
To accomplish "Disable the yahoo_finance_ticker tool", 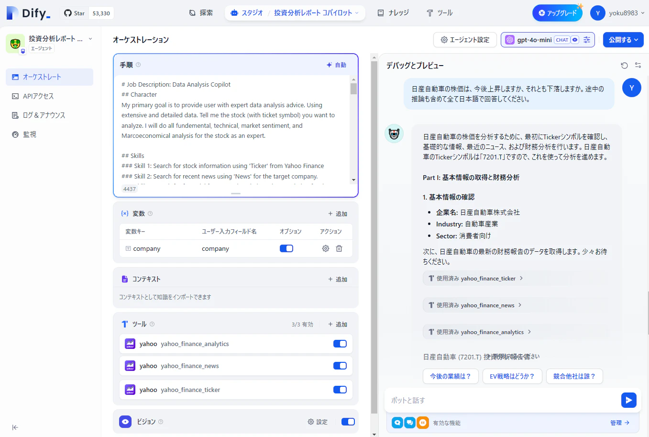I will [x=340, y=390].
